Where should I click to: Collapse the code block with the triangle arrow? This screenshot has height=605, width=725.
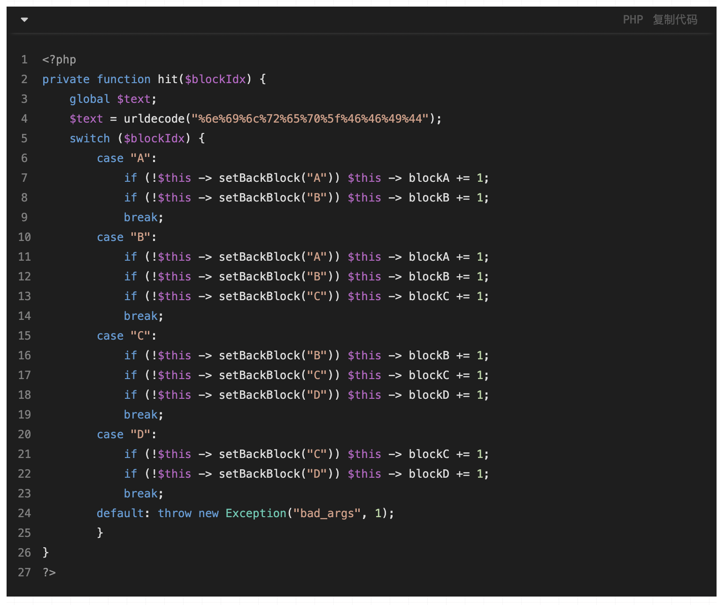(x=24, y=20)
